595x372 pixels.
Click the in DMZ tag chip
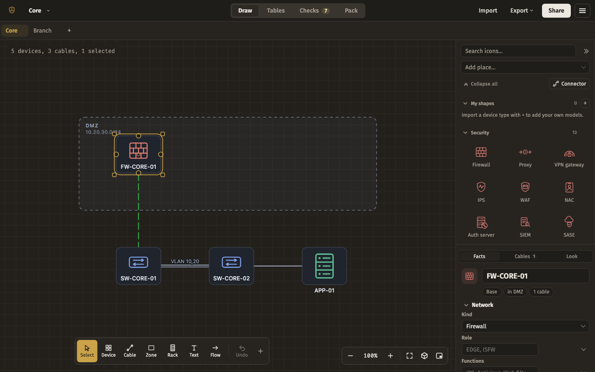(515, 292)
